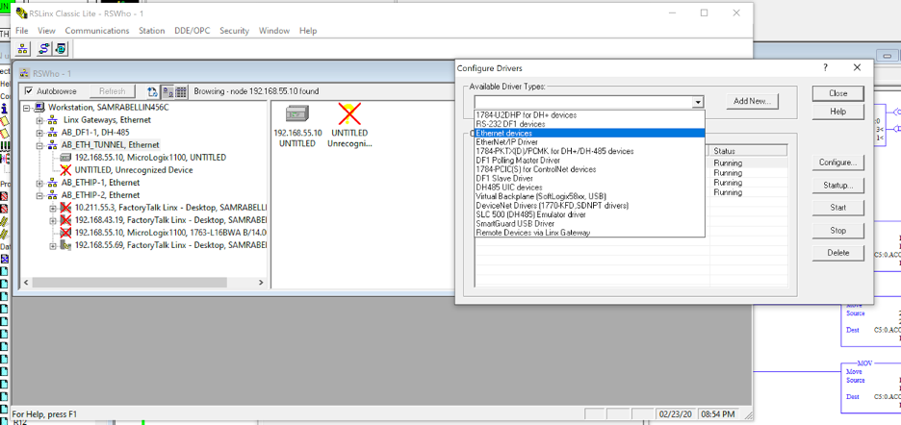The height and width of the screenshot is (425, 901).
Task: Click the AB_DF1-1 network icon
Action: [52, 133]
